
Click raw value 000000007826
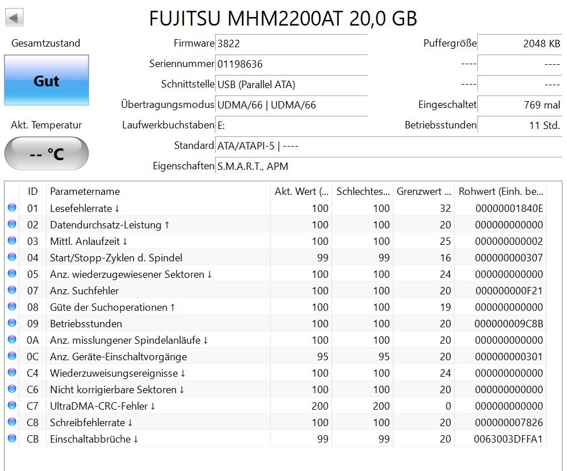pos(509,423)
